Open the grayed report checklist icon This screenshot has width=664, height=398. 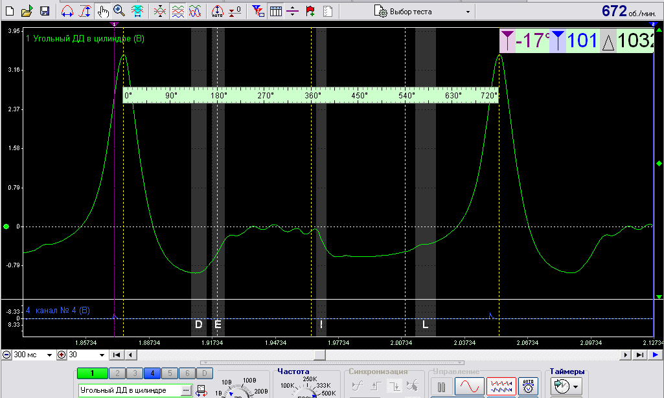(x=327, y=11)
